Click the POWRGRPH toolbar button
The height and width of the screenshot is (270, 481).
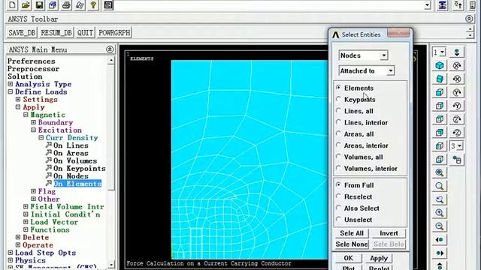[x=114, y=32]
